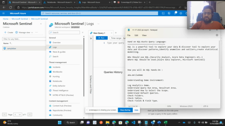Viewport: 225px width, 126px height.
Task: Open a new browser tab
Action: pyautogui.click(x=149, y=2)
